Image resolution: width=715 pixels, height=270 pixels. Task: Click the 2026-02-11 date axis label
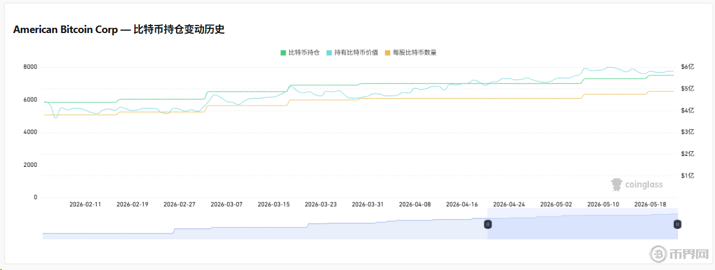pyautogui.click(x=85, y=205)
